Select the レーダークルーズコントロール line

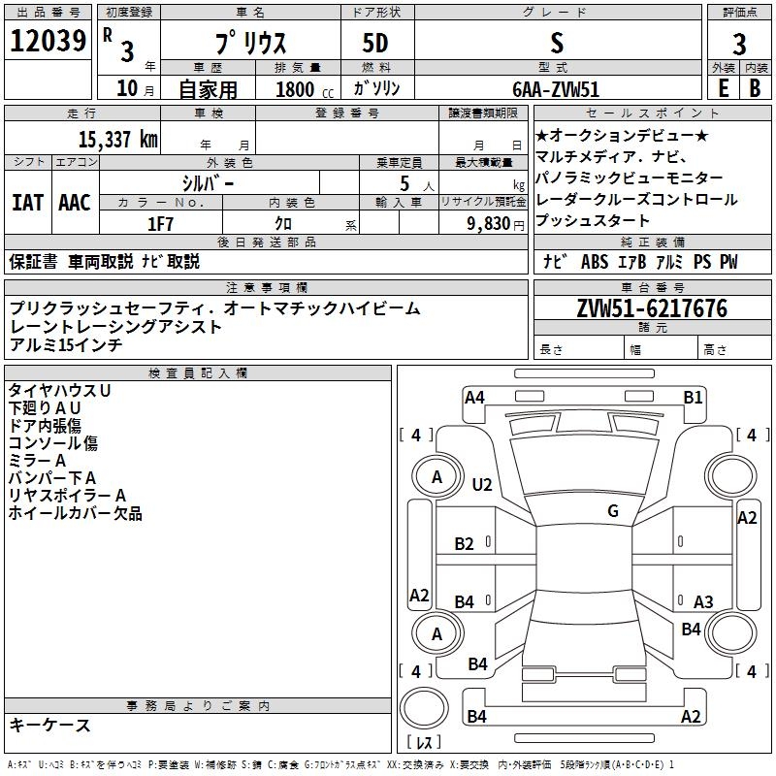pyautogui.click(x=636, y=199)
